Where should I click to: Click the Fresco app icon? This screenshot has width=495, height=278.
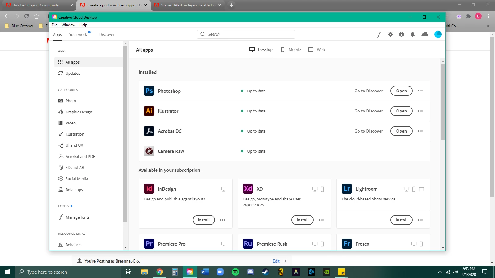[347, 244]
